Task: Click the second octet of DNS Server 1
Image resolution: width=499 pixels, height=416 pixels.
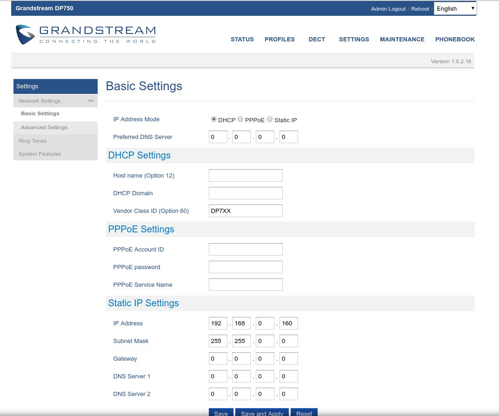Action: click(x=241, y=376)
